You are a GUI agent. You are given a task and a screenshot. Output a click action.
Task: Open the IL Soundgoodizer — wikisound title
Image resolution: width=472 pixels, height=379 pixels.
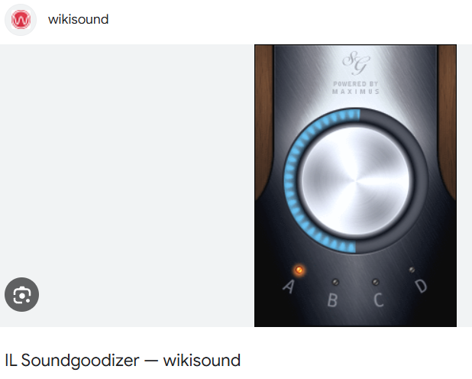tap(123, 361)
